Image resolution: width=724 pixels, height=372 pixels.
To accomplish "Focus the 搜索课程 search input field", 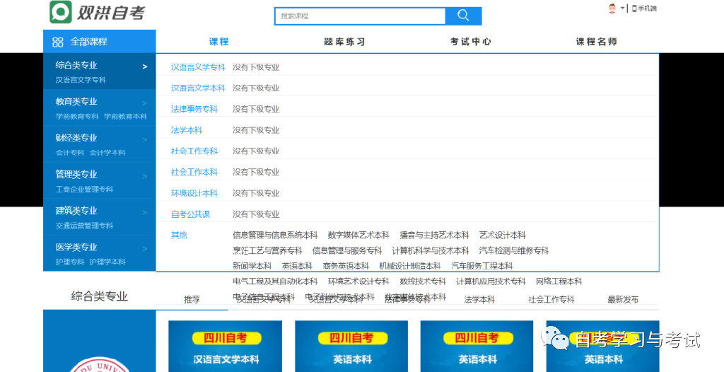I will click(360, 16).
